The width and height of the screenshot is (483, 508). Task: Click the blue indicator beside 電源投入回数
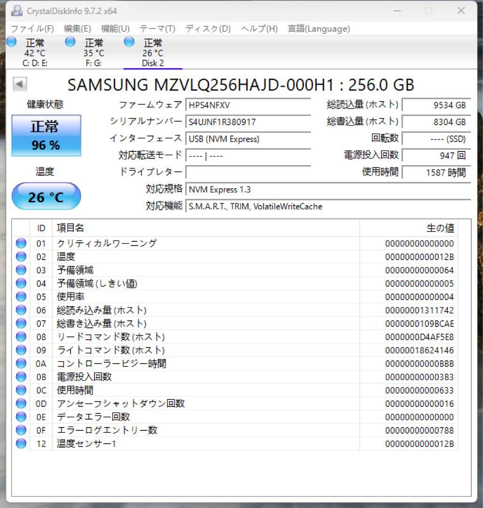tap(21, 376)
